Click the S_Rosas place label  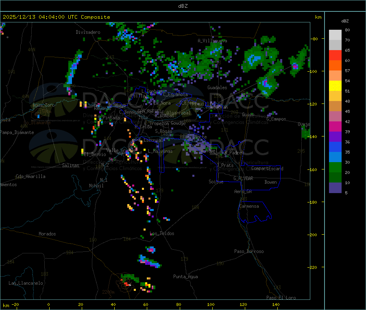[x=163, y=131]
